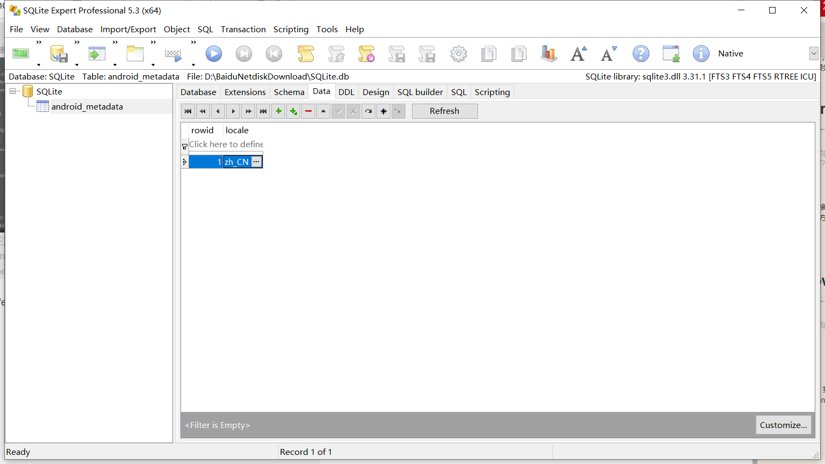Click the first grayed save script icon
This screenshot has width=825, height=464.
tap(396, 54)
